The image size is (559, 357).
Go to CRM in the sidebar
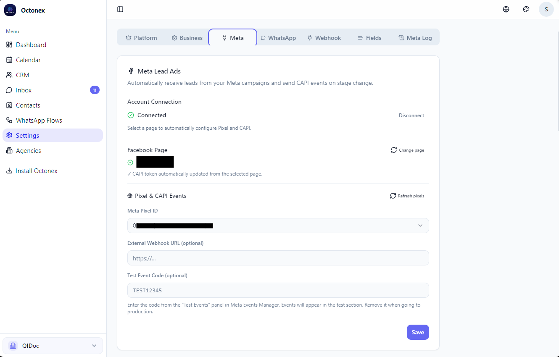pyautogui.click(x=53, y=75)
